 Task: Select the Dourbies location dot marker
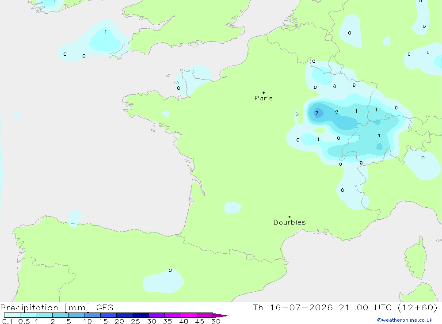point(290,217)
